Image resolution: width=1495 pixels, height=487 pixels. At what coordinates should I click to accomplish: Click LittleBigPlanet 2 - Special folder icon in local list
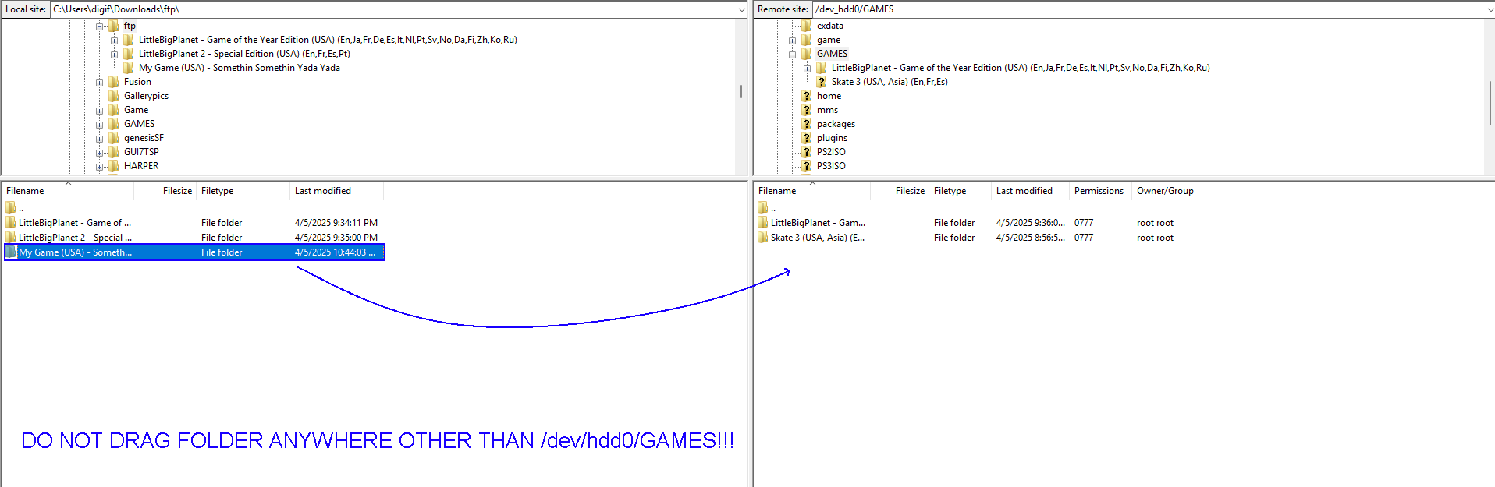click(x=11, y=237)
